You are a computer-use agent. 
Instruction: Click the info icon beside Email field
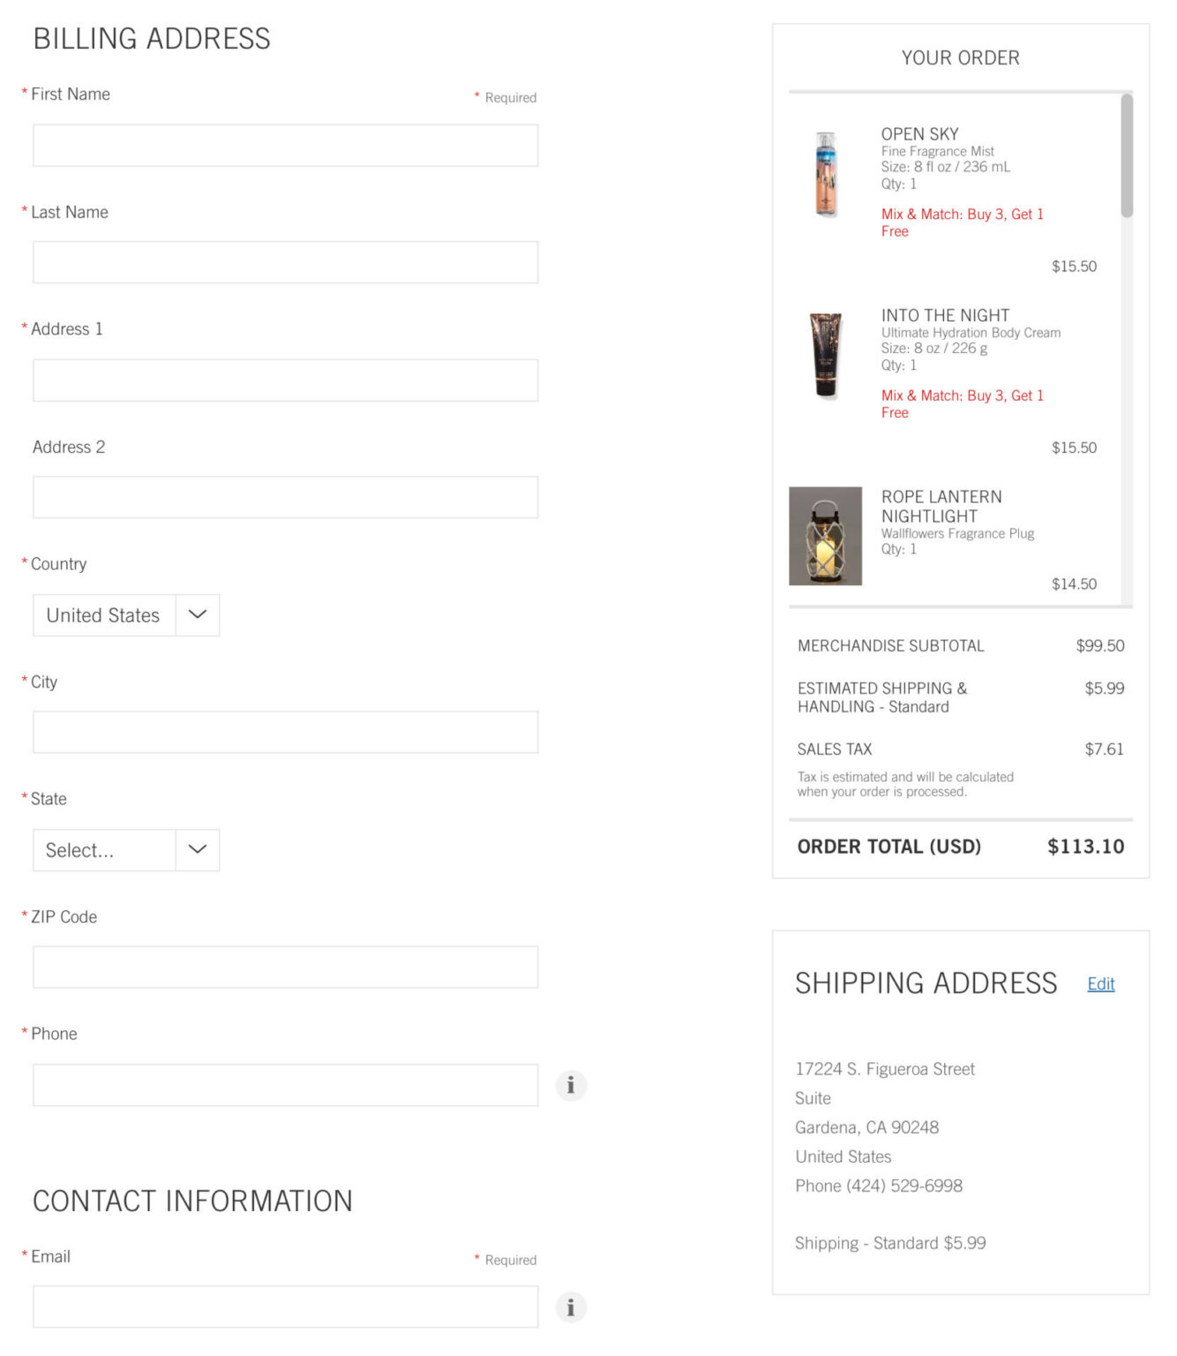tap(570, 1307)
